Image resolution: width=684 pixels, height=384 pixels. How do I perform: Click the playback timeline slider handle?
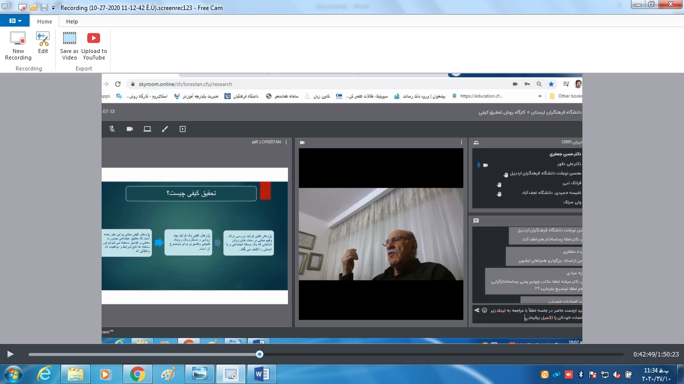259,354
